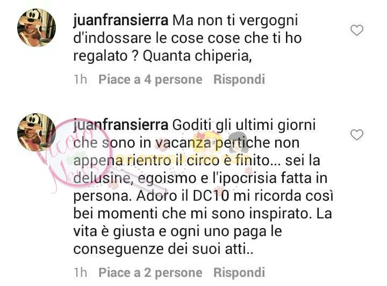The width and height of the screenshot is (387, 286).
Task: Click the 1h timestamp under the second comment
Action: [80, 273]
